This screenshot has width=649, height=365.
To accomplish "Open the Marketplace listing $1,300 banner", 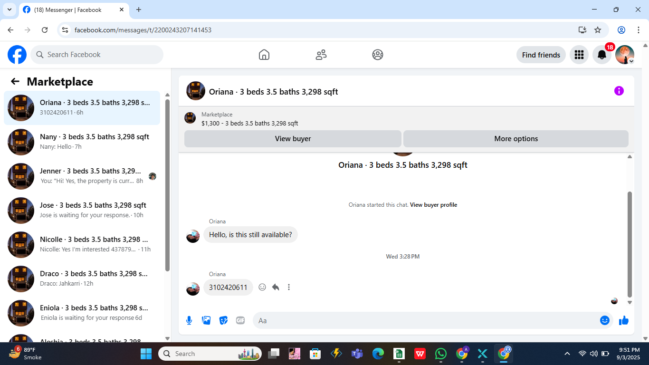I will point(249,119).
